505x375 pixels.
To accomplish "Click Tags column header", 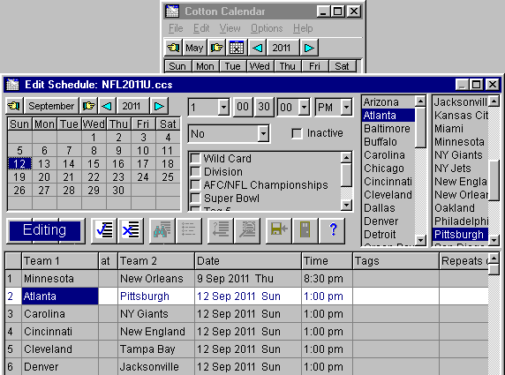I will pos(396,260).
